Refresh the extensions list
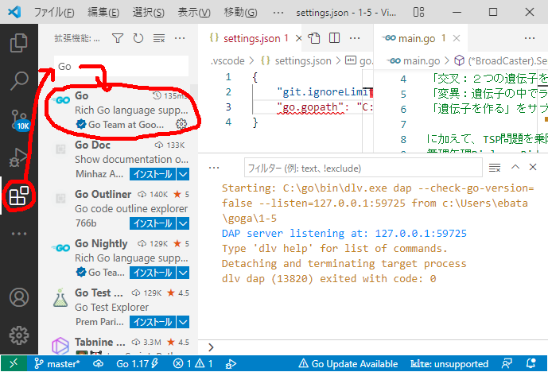This screenshot has height=372, width=548. (138, 37)
